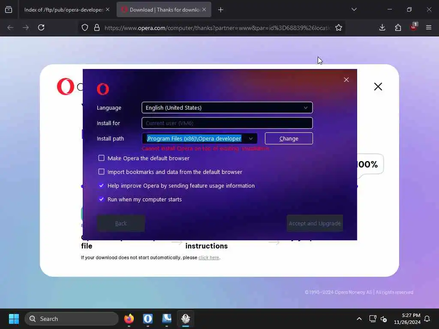Open the Firefox application menu

429,27
